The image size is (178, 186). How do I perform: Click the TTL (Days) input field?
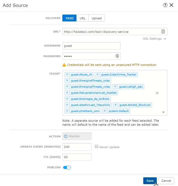pyautogui.click(x=77, y=157)
